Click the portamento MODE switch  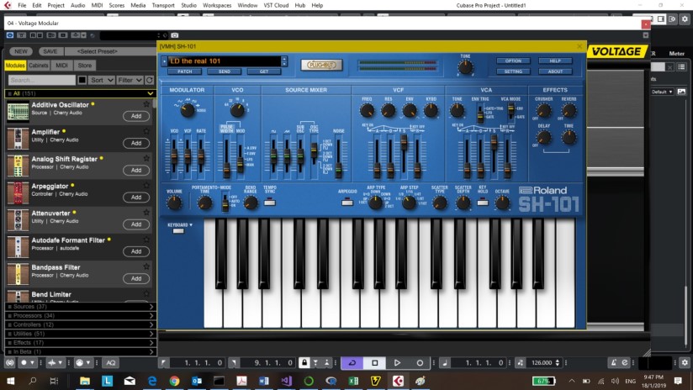225,203
